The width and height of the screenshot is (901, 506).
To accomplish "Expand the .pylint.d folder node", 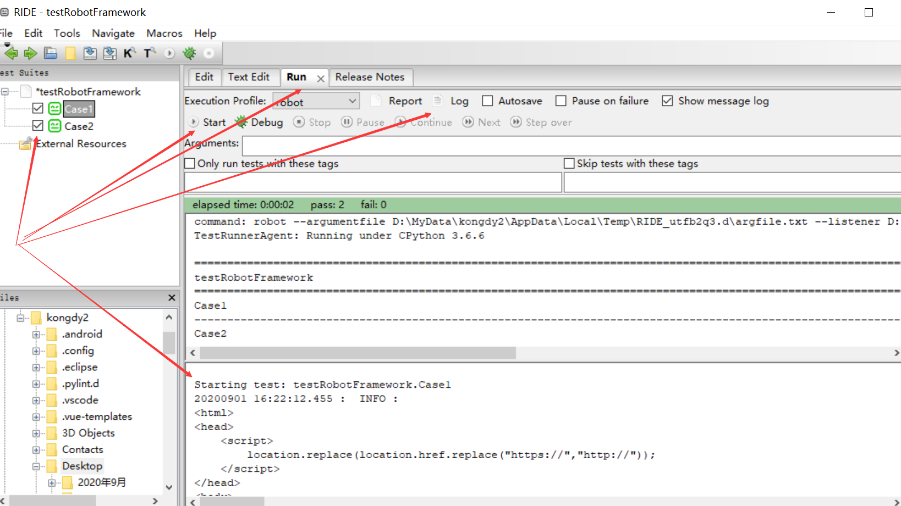I will (36, 384).
